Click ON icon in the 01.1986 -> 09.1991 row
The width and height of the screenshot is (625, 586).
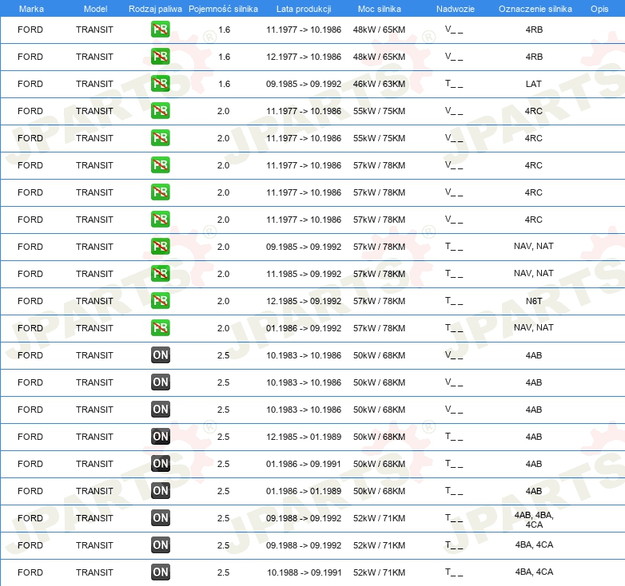click(x=160, y=463)
